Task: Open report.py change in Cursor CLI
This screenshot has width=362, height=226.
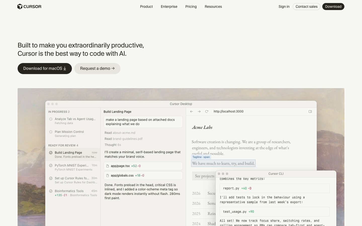Action: 275,188
